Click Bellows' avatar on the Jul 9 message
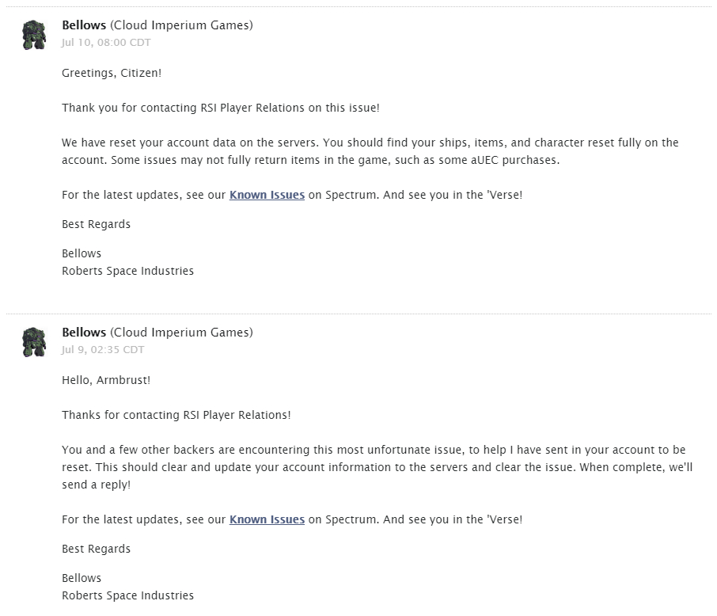 (x=34, y=341)
